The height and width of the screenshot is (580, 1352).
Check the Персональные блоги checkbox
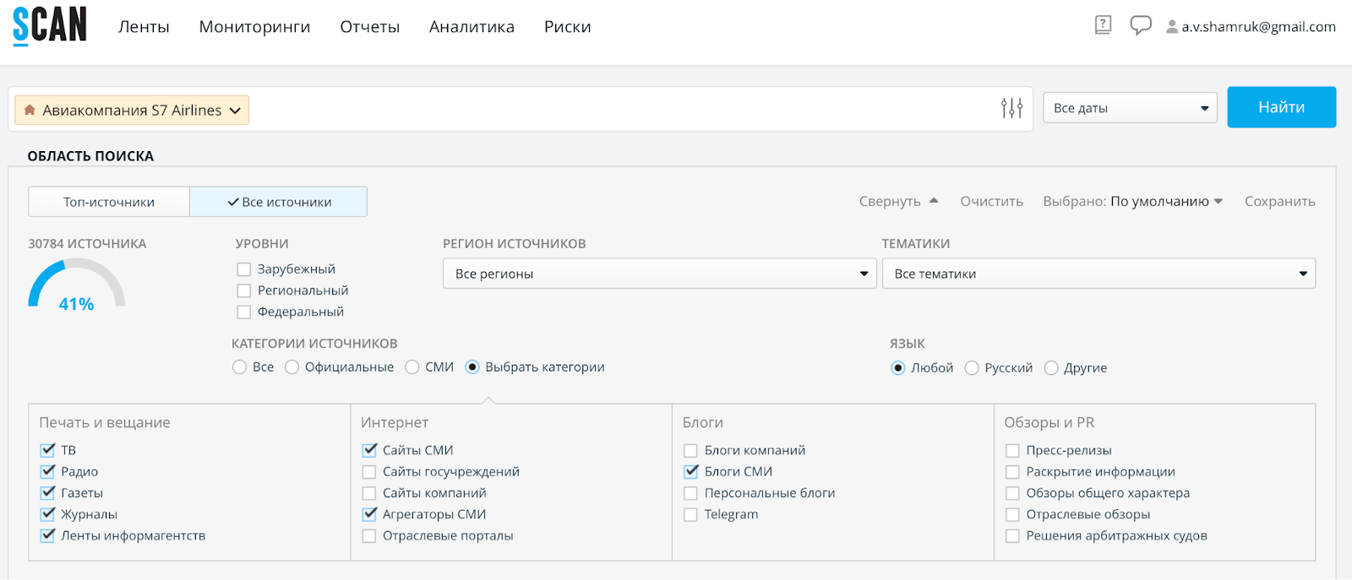pos(690,493)
